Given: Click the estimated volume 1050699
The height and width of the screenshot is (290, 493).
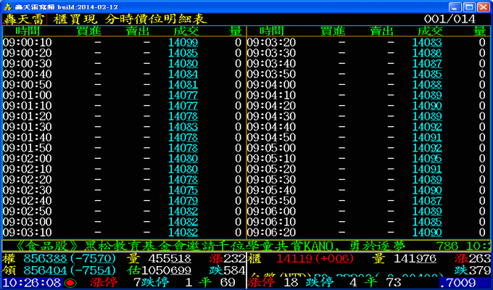Looking at the screenshot, I should pyautogui.click(x=166, y=270).
